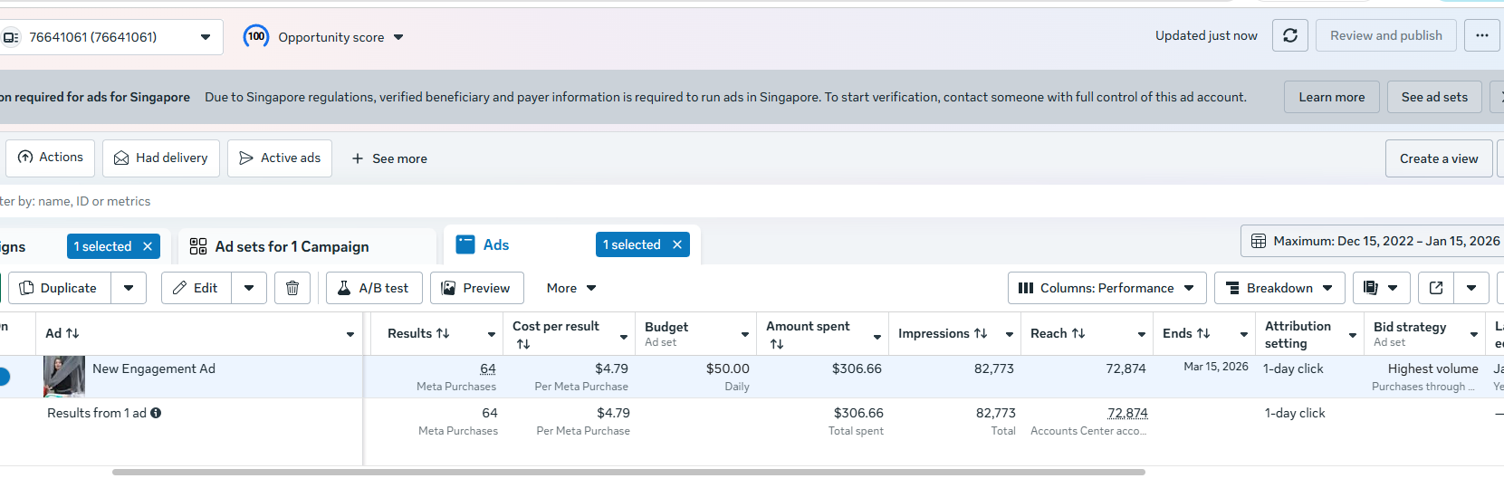Sort the Results column
The height and width of the screenshot is (488, 1504).
418,333
